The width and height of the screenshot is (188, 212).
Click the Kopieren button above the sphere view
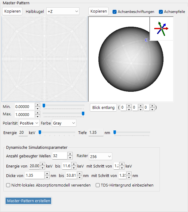pos(98,11)
